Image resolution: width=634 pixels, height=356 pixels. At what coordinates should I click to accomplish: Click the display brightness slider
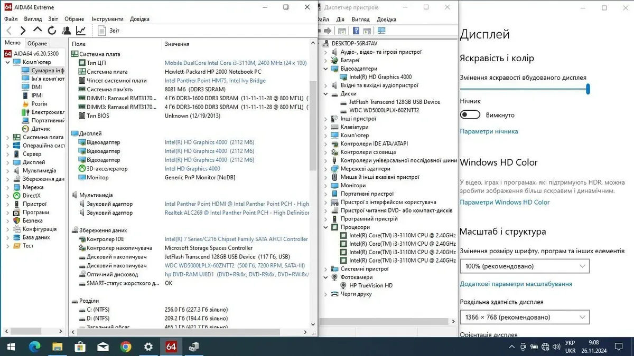click(x=524, y=89)
